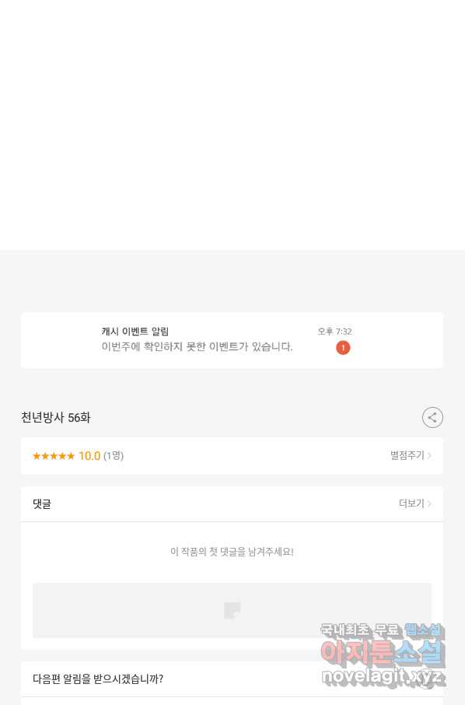
Task: Tap the image placeholder icon in gray box
Action: (232, 611)
